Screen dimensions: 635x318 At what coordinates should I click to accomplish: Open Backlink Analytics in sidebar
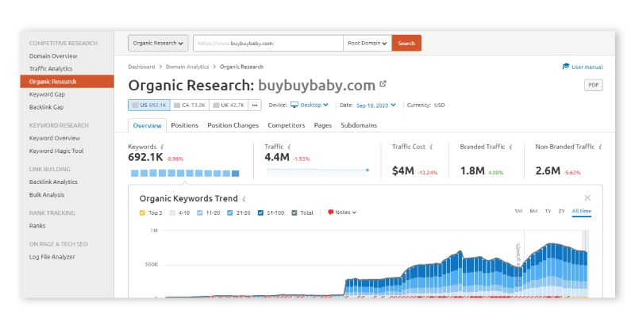click(53, 182)
